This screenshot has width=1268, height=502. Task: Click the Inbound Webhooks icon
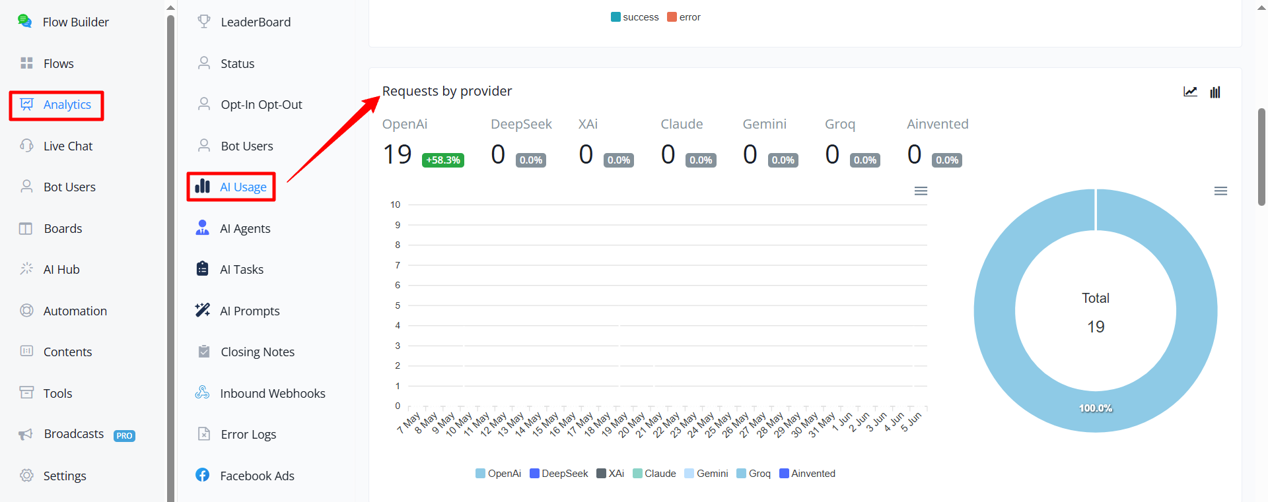coord(202,392)
